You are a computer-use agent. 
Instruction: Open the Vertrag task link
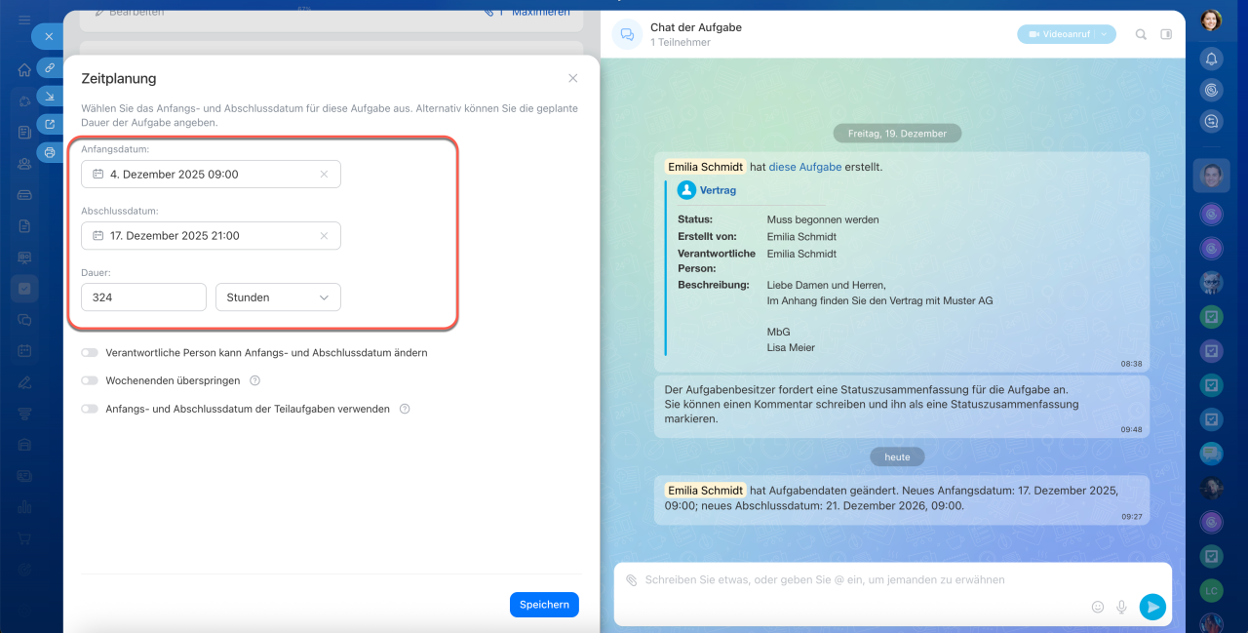(718, 190)
